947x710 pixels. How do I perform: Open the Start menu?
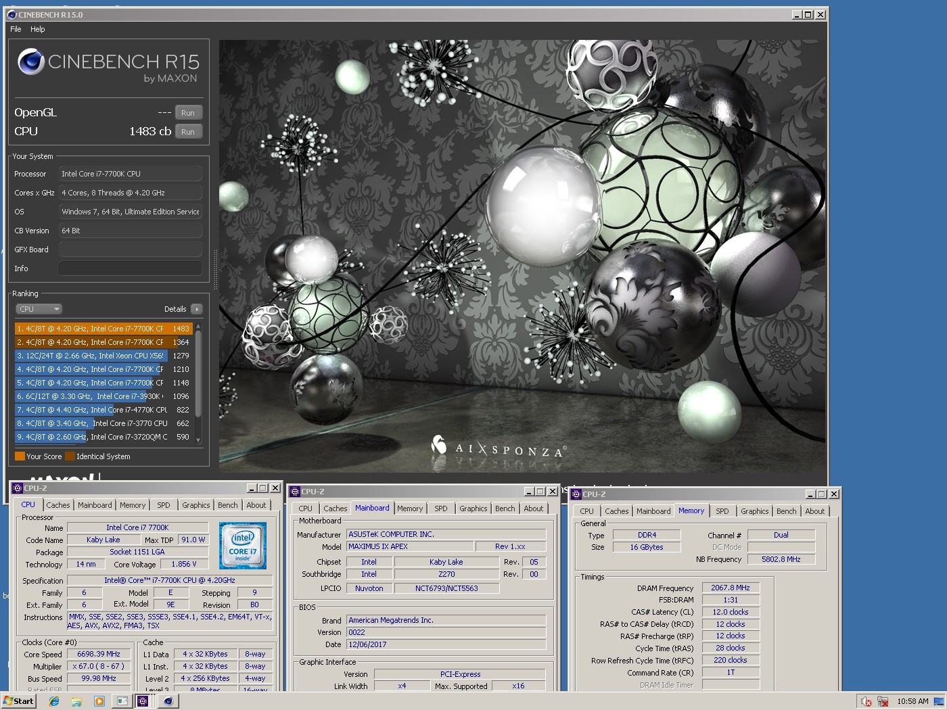(18, 701)
